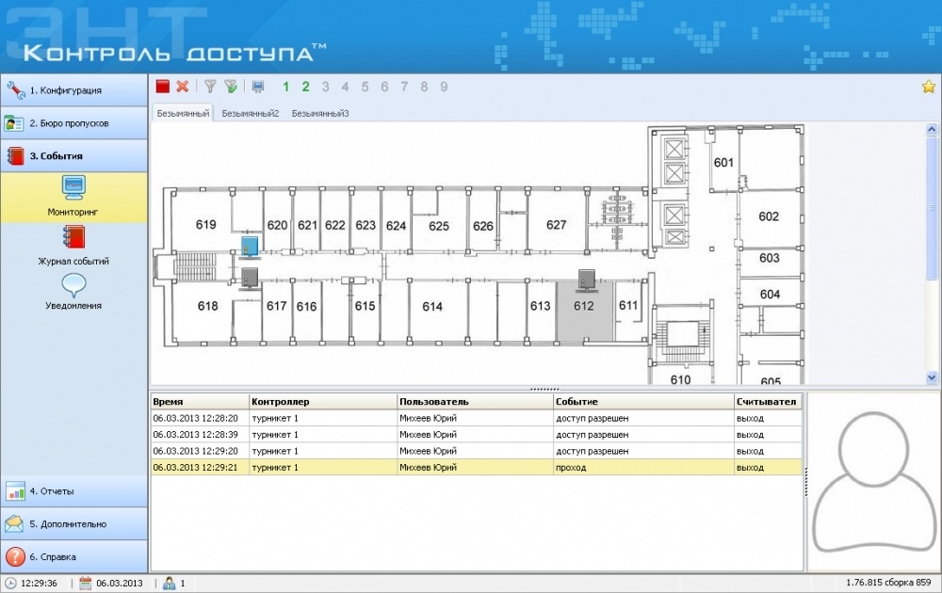Viewport: 942px width, 593px height.
Task: Switch to layout number 5
Action: tap(365, 87)
